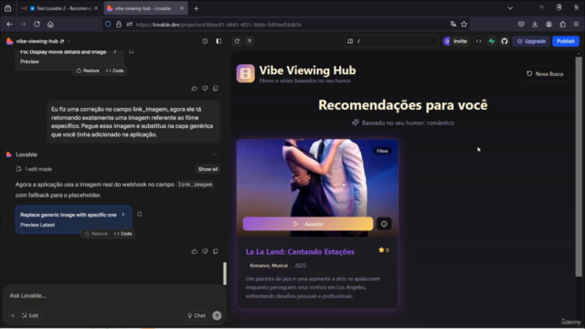Click the Assistir play button
Screen dimensions: 585x329
point(308,224)
